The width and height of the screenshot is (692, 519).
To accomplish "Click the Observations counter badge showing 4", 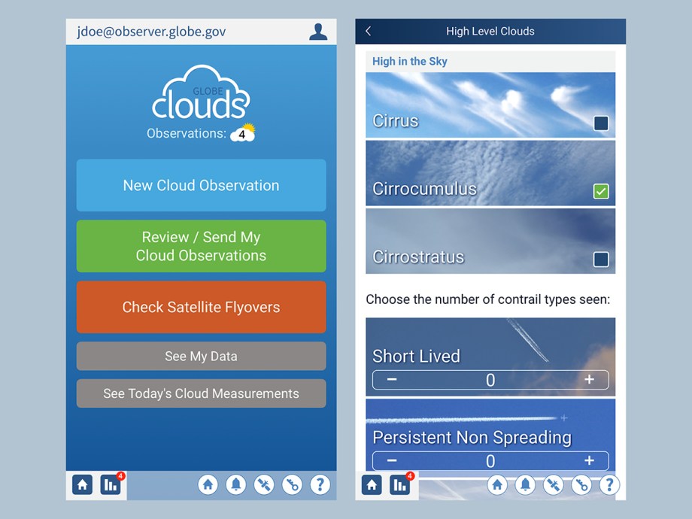I will tap(242, 134).
